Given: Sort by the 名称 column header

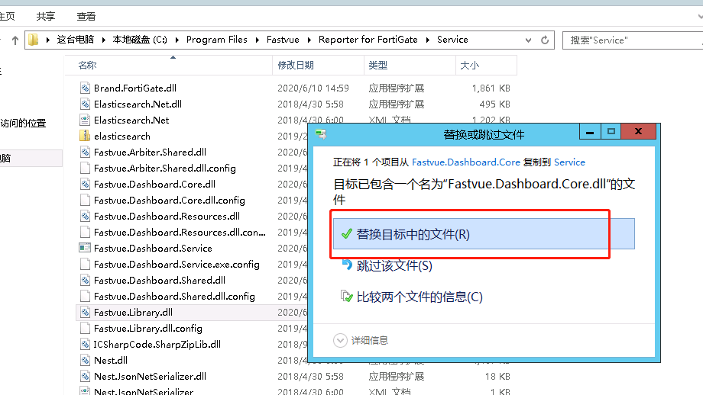Looking at the screenshot, I should (169, 66).
